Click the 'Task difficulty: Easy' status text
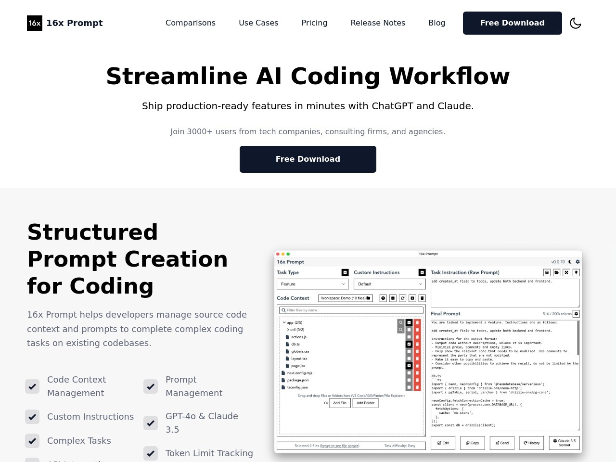616x462 pixels. click(400, 446)
